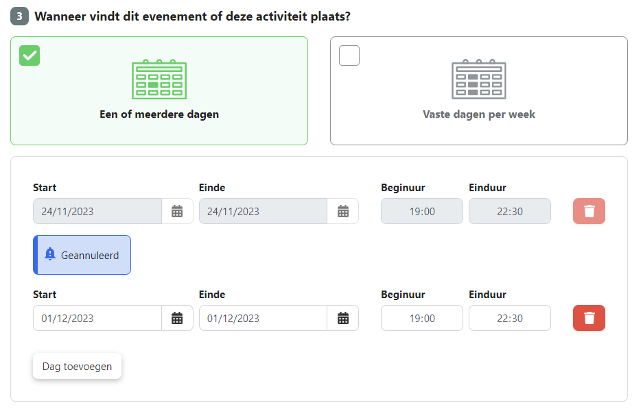
Task: Select the 'Een of meerdere dagen' label
Action: tap(159, 114)
